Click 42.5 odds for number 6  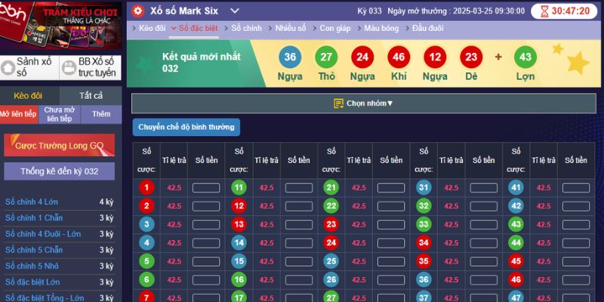click(174, 279)
